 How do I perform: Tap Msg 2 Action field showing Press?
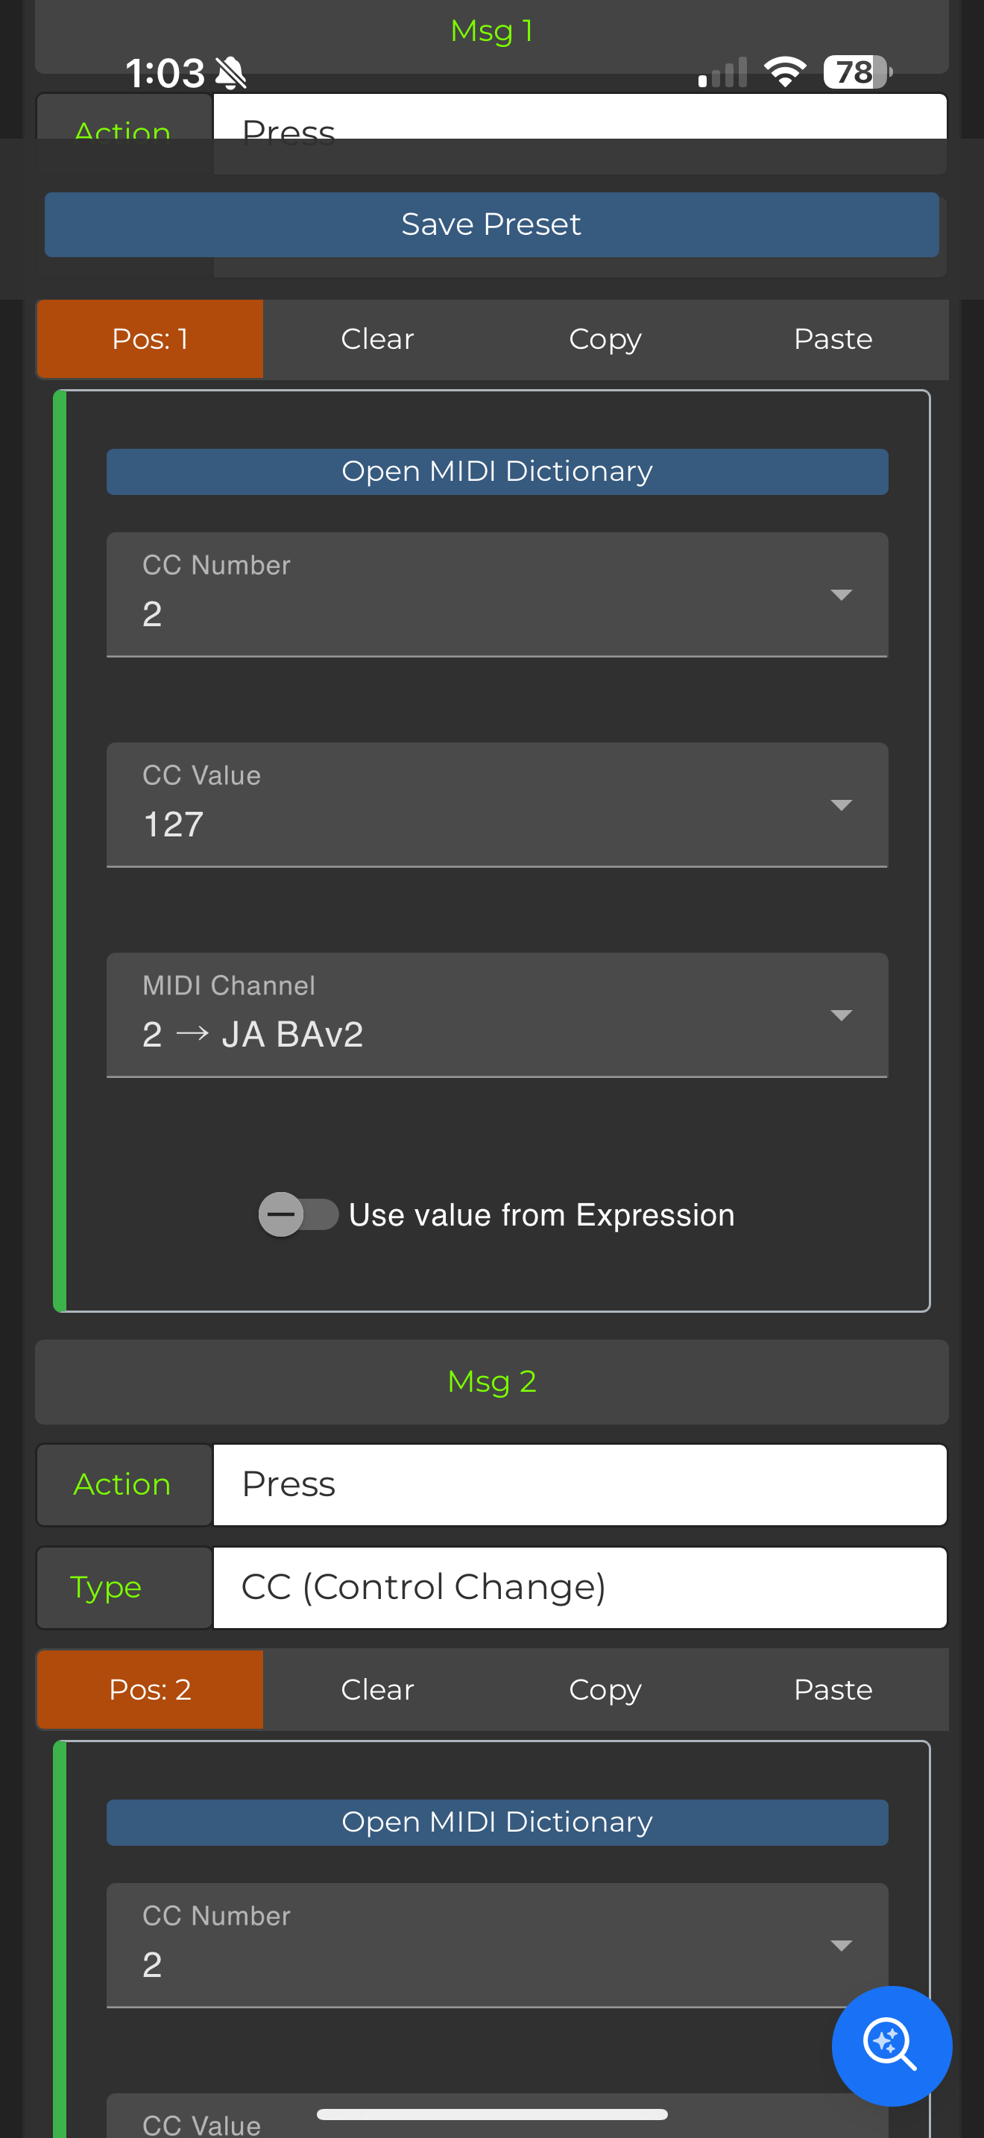579,1484
